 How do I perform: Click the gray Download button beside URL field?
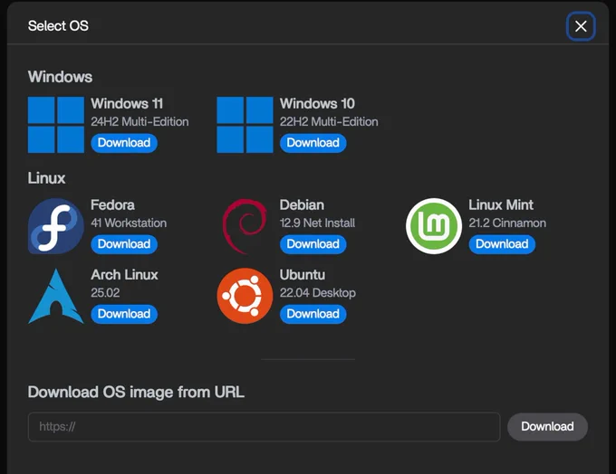548,427
